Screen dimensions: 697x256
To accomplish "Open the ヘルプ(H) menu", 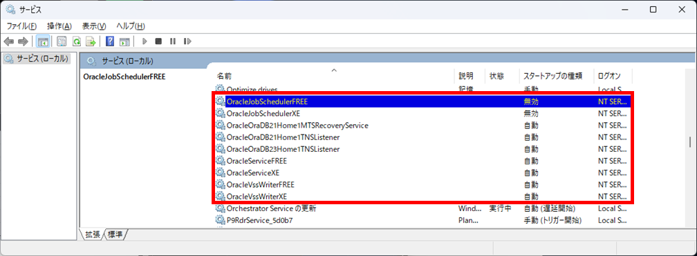I will point(131,26).
